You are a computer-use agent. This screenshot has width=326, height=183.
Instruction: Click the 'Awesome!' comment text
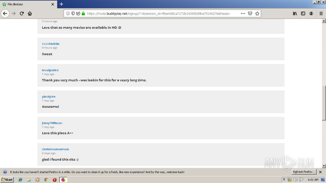tap(50, 107)
